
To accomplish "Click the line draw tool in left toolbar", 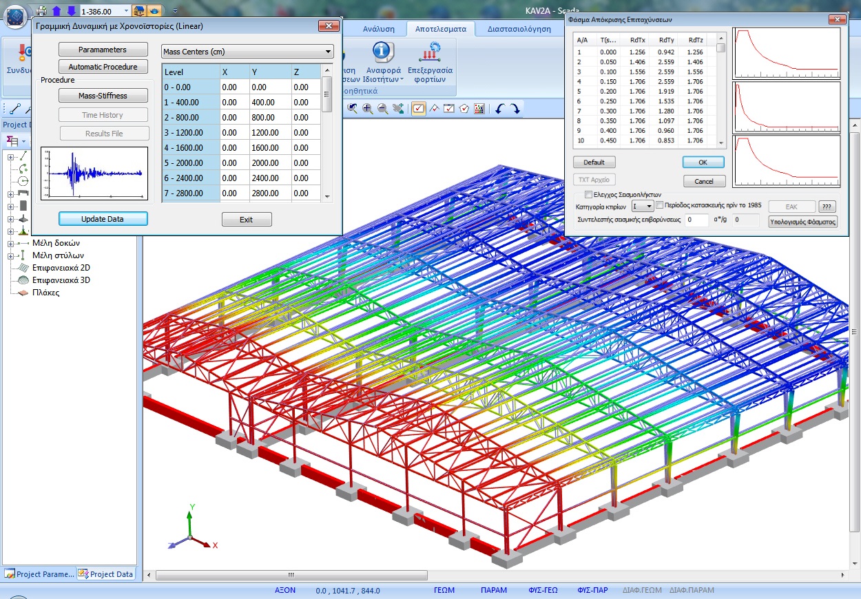I will (14, 108).
